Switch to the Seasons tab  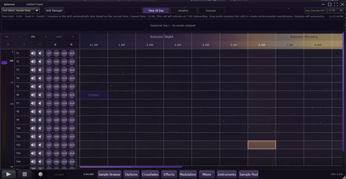click(211, 11)
